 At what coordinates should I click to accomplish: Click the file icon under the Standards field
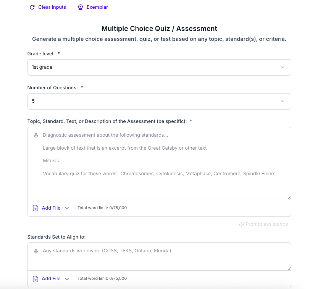click(36, 279)
